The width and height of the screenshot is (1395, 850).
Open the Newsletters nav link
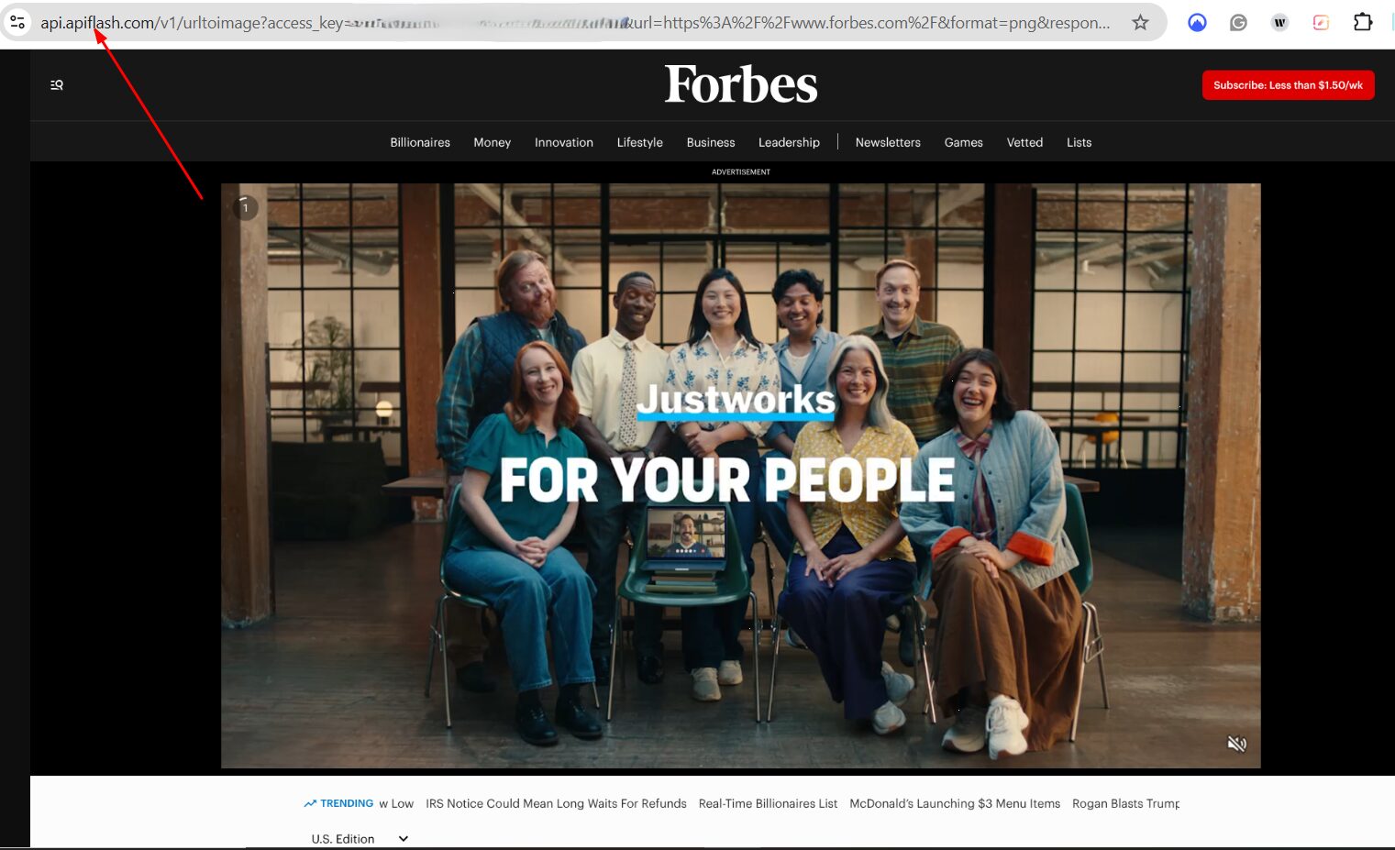pos(888,142)
